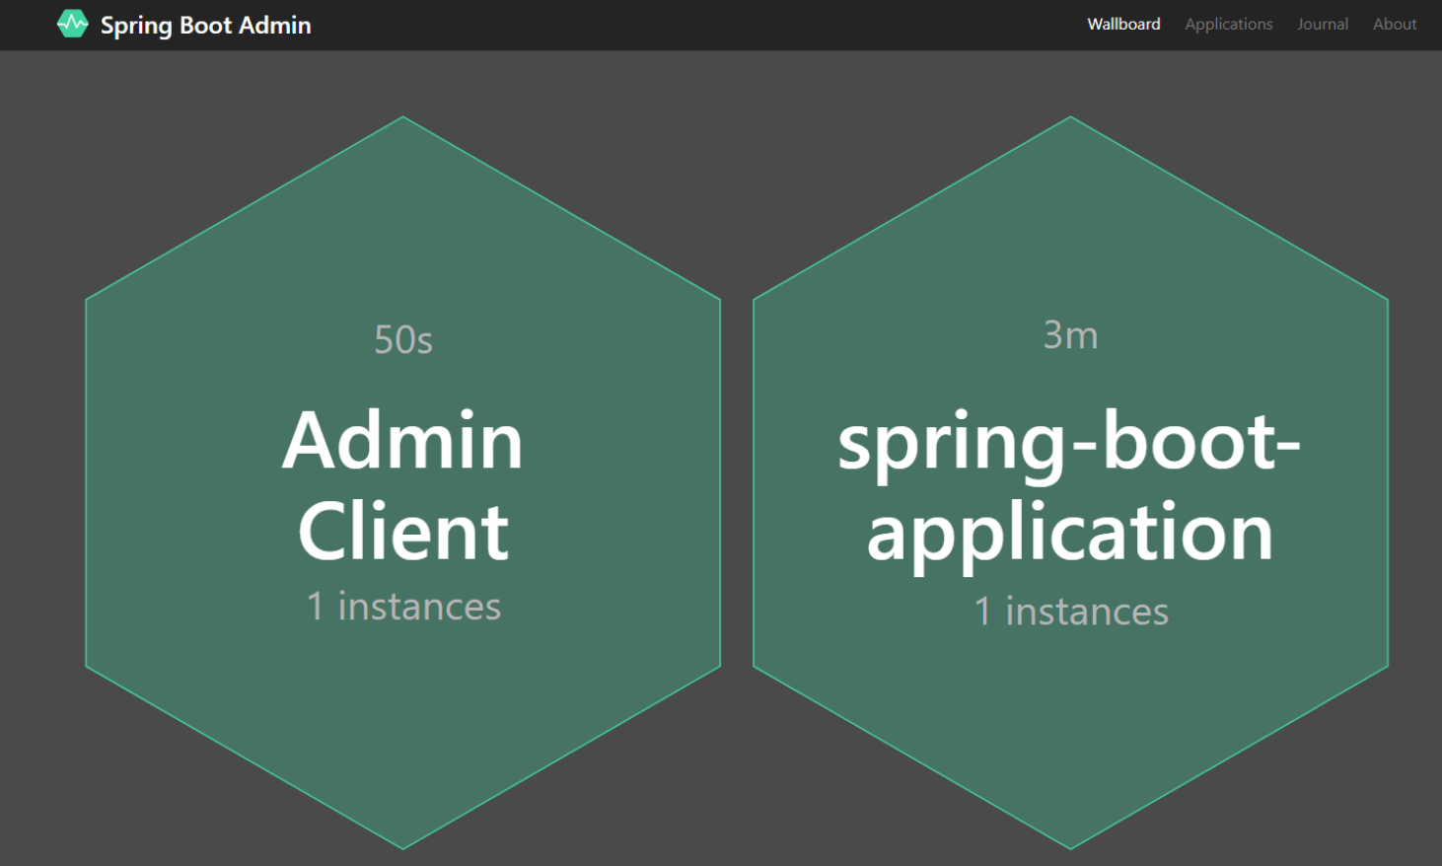Image resolution: width=1442 pixels, height=866 pixels.
Task: Click the Spring Boot Admin hexagon logo icon
Action: coord(72,24)
